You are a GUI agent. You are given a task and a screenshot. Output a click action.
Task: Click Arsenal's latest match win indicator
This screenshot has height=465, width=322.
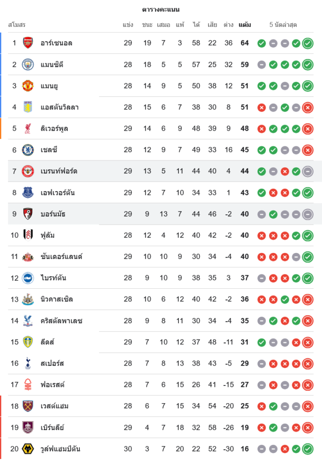[x=308, y=43]
